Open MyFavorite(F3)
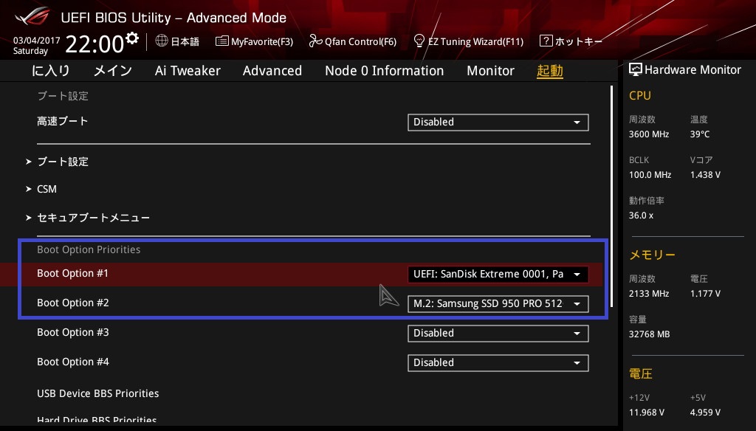The width and height of the screenshot is (756, 431). [x=254, y=41]
